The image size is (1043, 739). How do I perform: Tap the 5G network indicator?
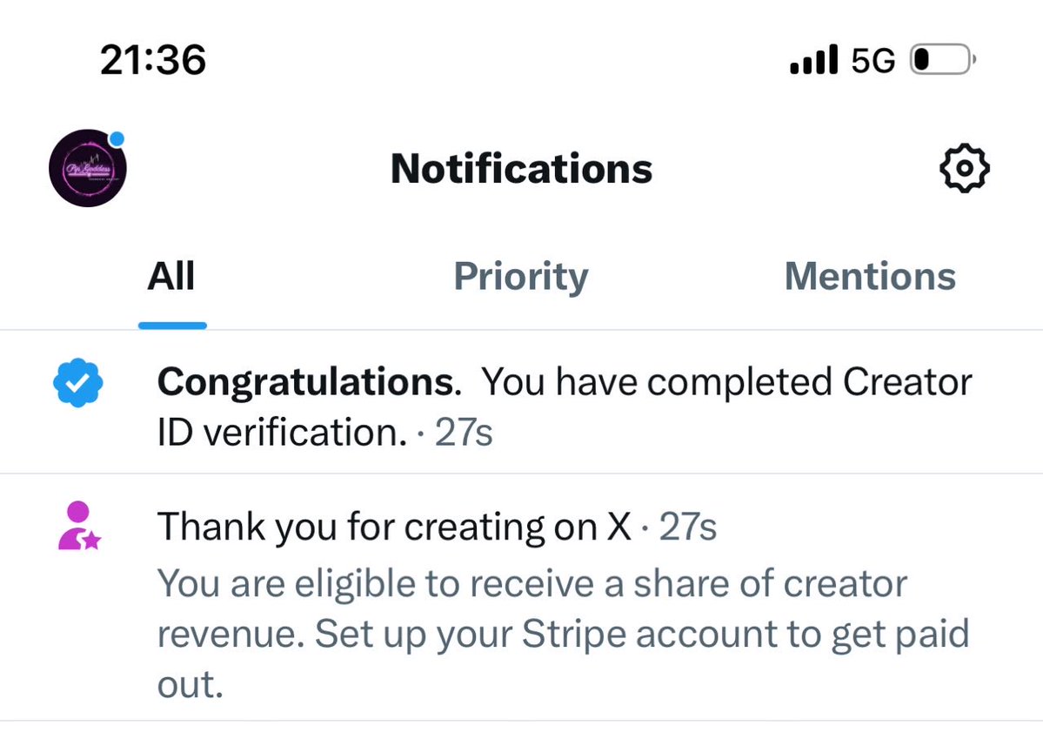coord(873,61)
